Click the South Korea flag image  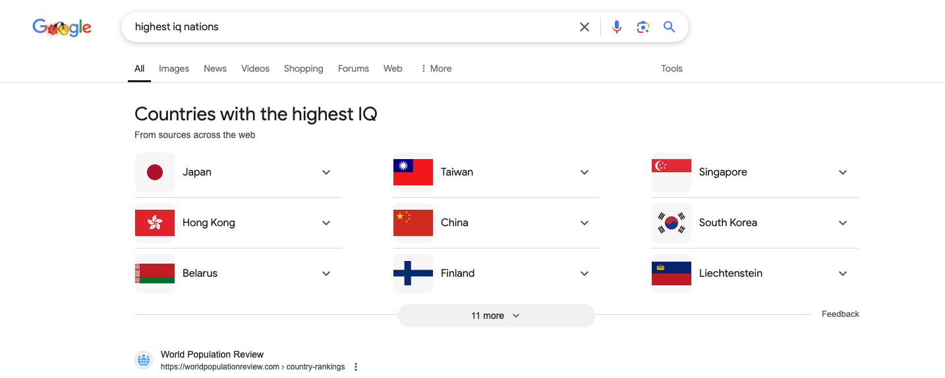[672, 223]
